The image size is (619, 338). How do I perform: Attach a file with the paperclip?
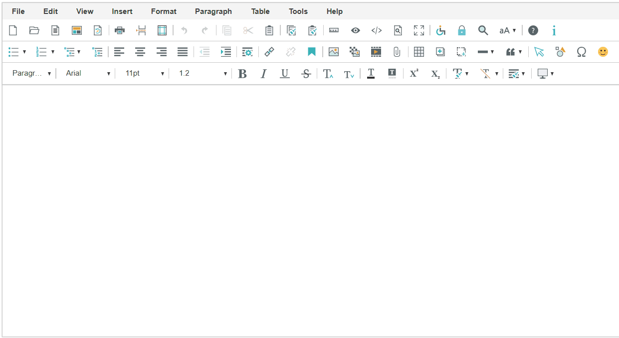click(x=397, y=52)
